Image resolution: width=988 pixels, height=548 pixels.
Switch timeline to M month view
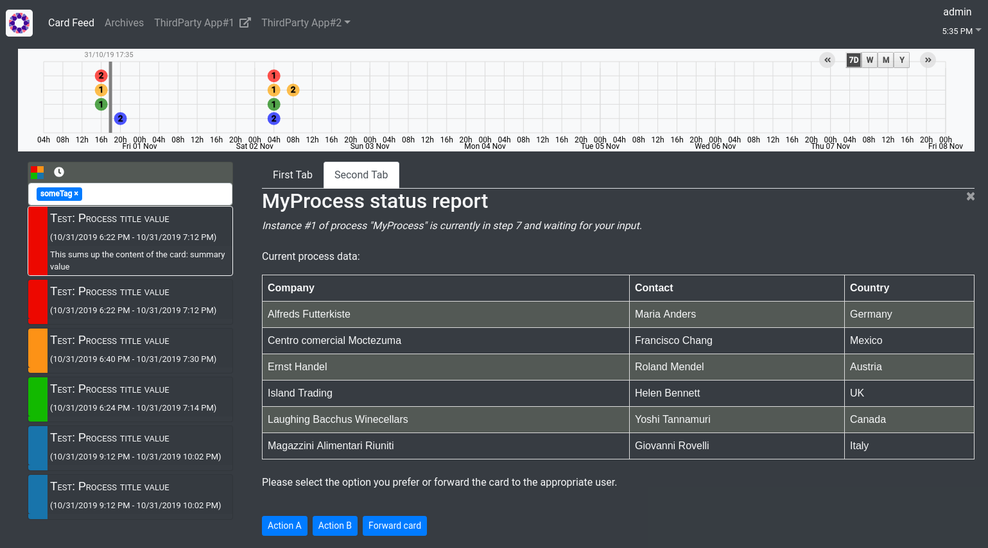[x=886, y=60]
